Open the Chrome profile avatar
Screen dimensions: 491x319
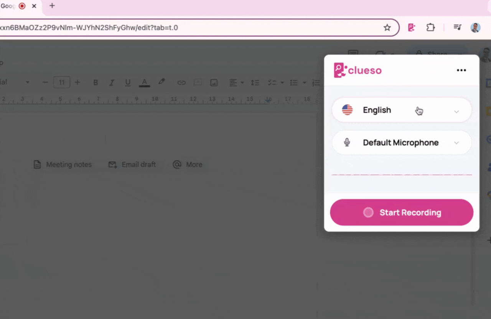pyautogui.click(x=476, y=28)
